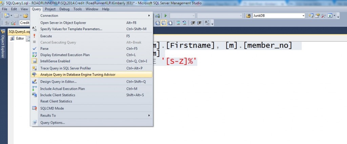This screenshot has width=347, height=144.
Task: Open the Project menu
Action: (50, 9)
